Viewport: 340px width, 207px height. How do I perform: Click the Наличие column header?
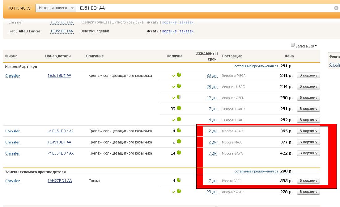point(175,56)
